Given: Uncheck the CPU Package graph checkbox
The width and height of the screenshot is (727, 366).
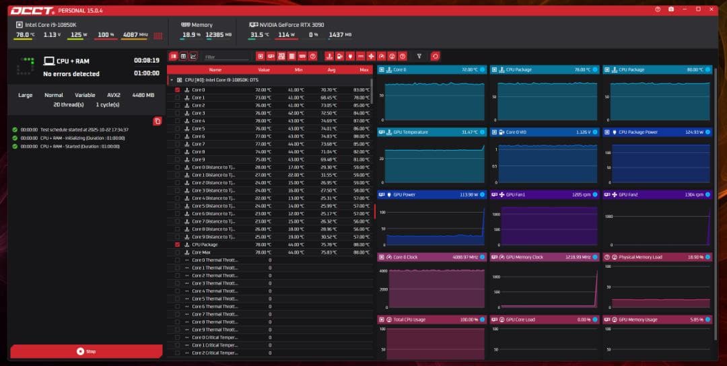Looking at the screenshot, I should (178, 245).
